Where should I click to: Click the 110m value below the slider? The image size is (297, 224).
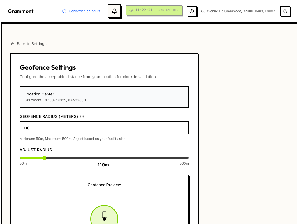(x=103, y=165)
